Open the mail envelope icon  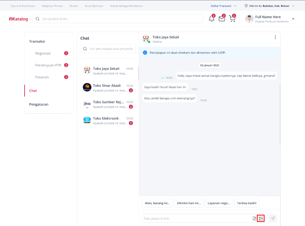(222, 18)
